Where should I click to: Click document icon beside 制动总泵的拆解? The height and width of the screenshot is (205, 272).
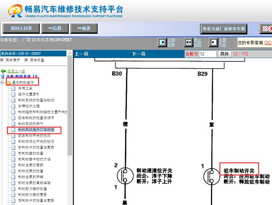pyautogui.click(x=13, y=177)
